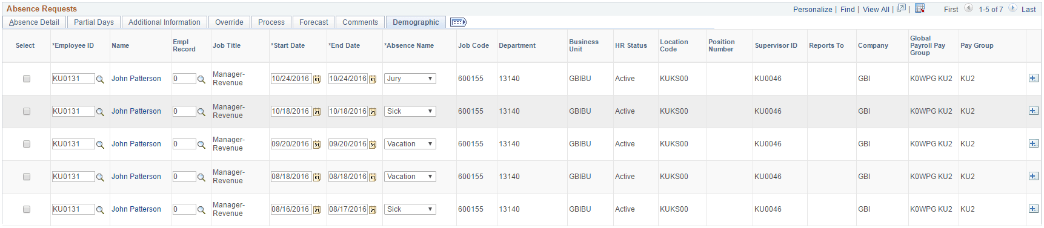Show next rows arrow
This screenshot has width=1044, height=228.
point(1012,8)
